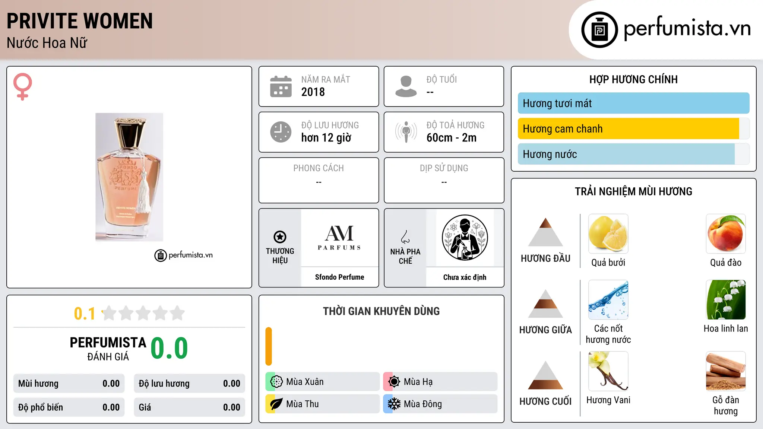Click the perfumista.vn site name in header
Screen dimensions: 763x429
(687, 28)
